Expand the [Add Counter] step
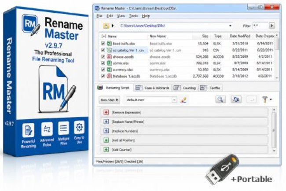The width and height of the screenshot is (286, 191). pyautogui.click(x=106, y=150)
